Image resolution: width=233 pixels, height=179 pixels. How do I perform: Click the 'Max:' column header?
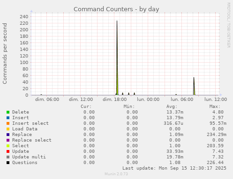pos(215,107)
